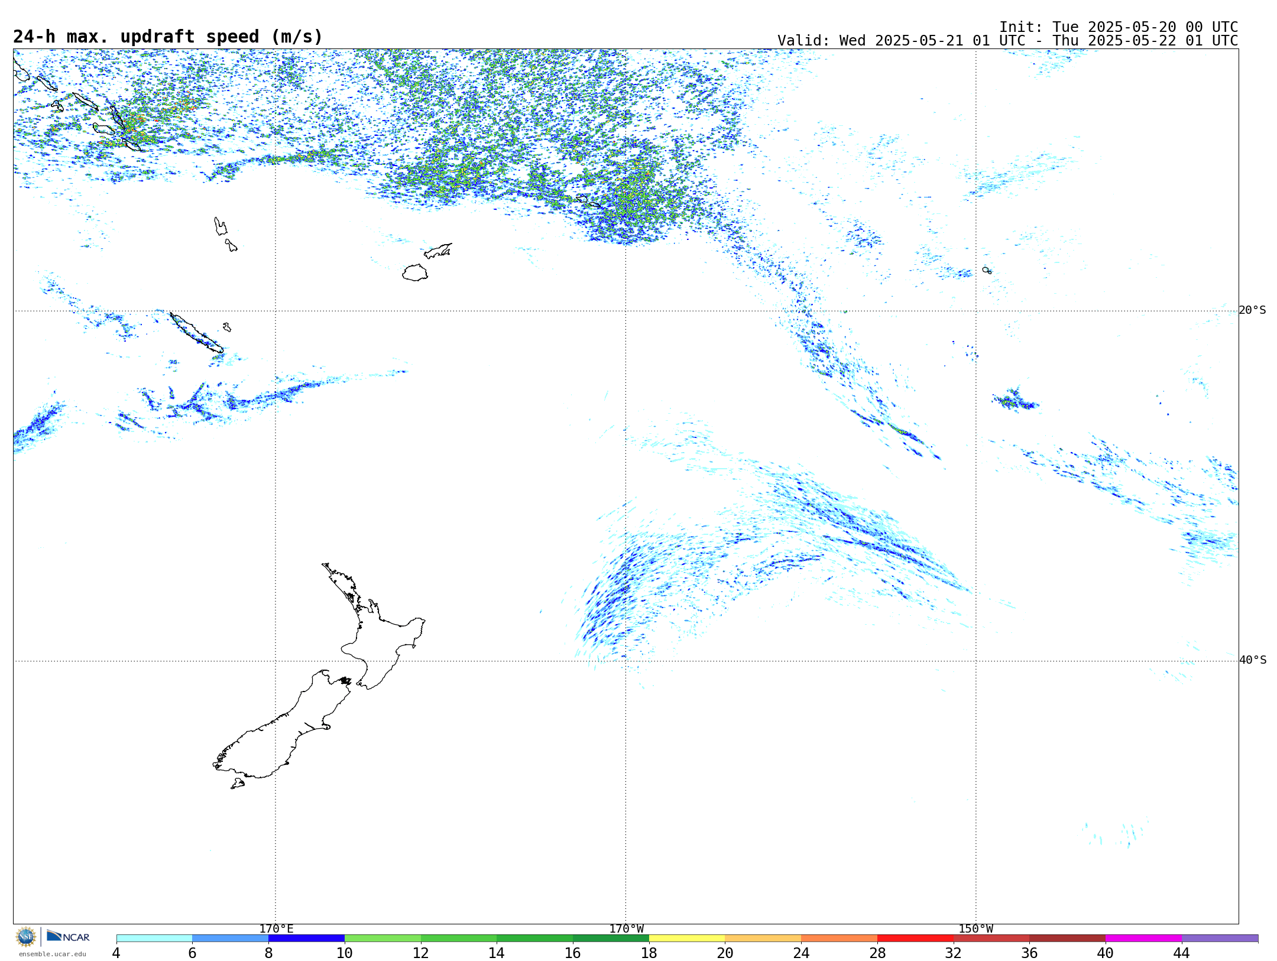Click the New Caledonia island outline

[197, 333]
